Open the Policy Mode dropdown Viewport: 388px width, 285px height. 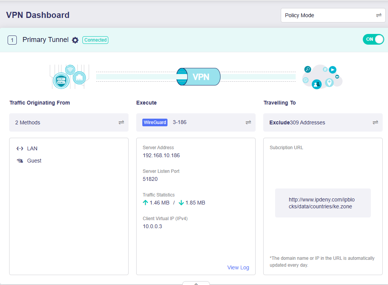[x=333, y=15]
